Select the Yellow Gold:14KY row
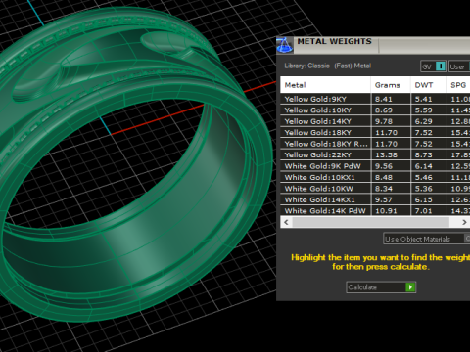This screenshot has width=470, height=352. point(375,121)
